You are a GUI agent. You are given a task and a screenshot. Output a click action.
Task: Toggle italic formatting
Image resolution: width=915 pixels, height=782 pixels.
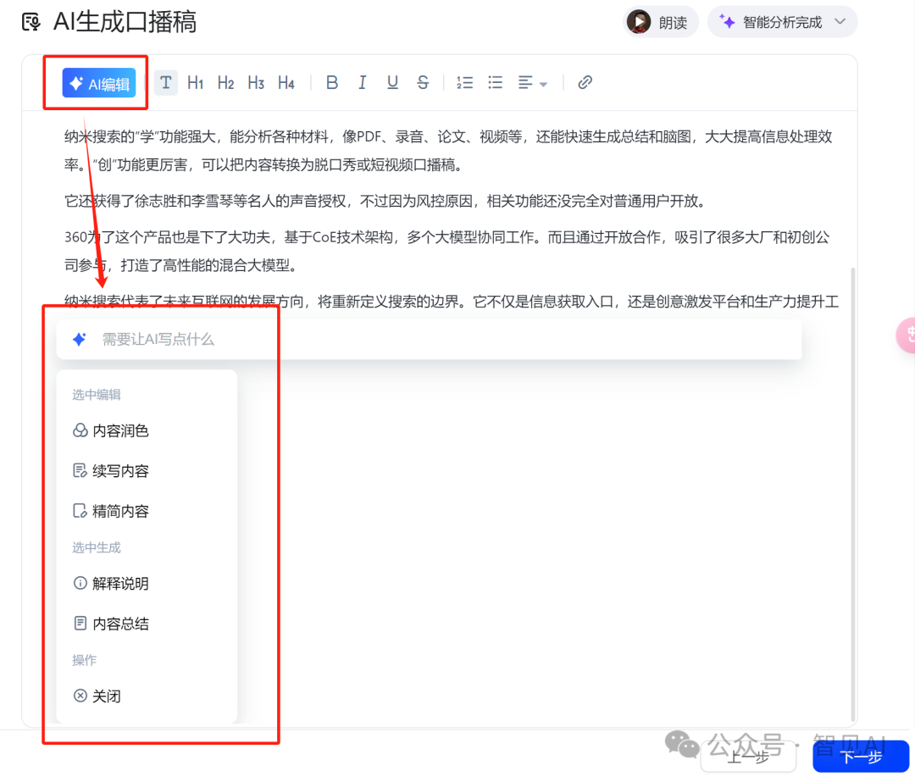pos(363,82)
